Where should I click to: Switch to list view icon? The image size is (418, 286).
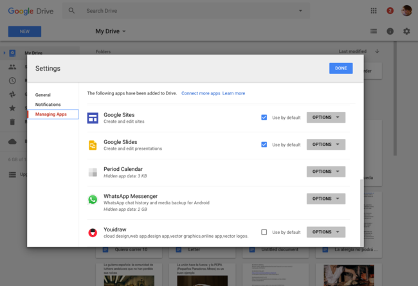(x=374, y=31)
